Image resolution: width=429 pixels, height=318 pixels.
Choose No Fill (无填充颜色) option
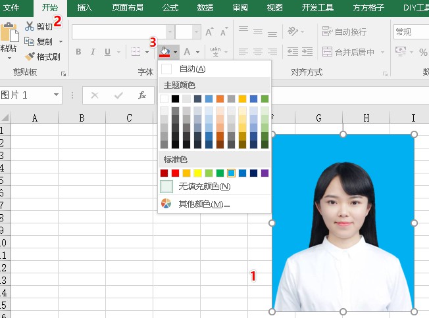point(204,187)
